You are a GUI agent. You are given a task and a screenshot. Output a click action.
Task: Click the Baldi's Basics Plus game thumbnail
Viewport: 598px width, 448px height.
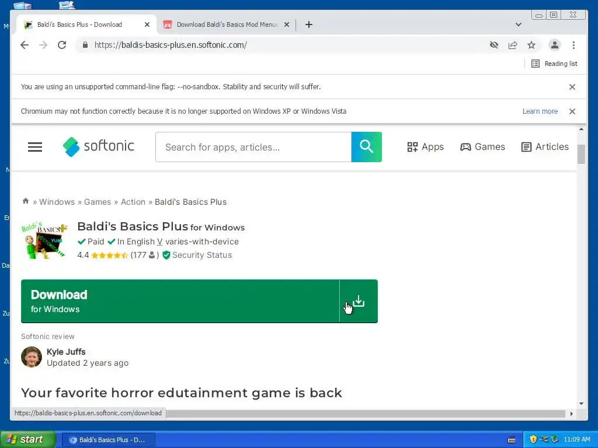tap(44, 241)
